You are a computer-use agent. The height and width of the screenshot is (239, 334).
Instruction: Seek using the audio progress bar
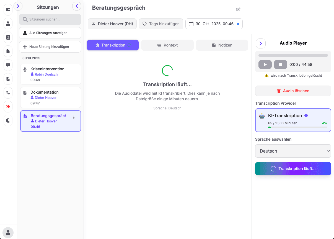293,55
